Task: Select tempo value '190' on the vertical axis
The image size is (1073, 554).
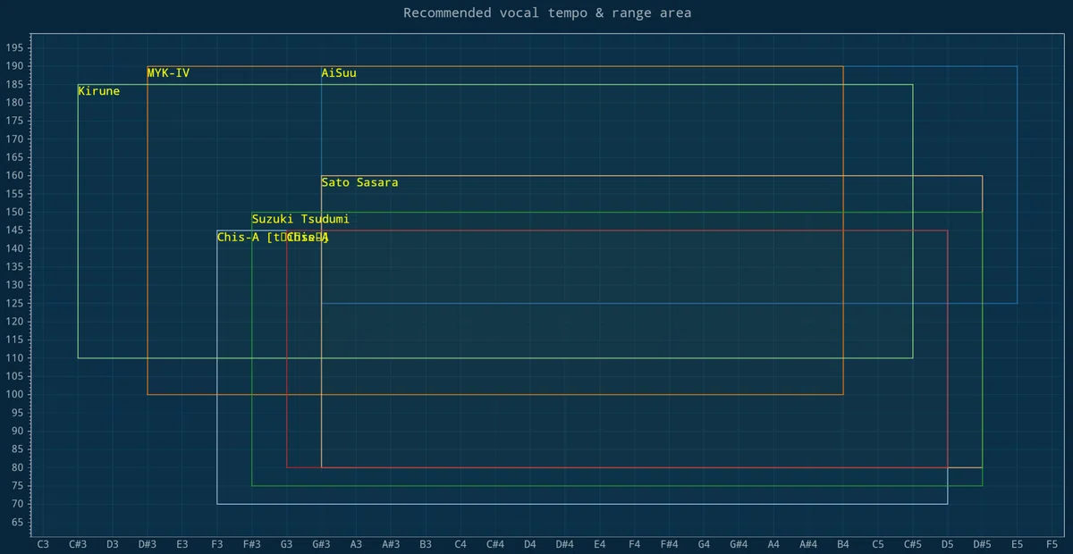Action: [15, 66]
